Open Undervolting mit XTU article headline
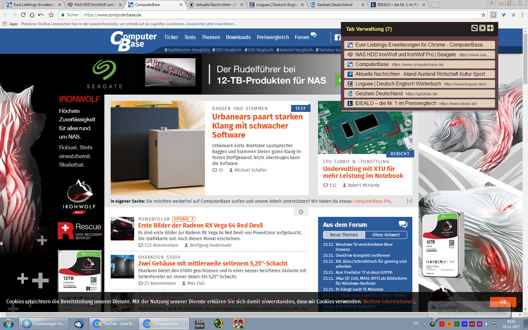This screenshot has width=528, height=330. pyautogui.click(x=363, y=172)
